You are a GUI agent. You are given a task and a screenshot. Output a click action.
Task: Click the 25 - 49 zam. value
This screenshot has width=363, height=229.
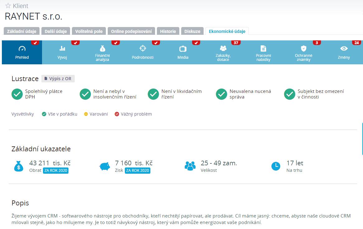pyautogui.click(x=219, y=163)
